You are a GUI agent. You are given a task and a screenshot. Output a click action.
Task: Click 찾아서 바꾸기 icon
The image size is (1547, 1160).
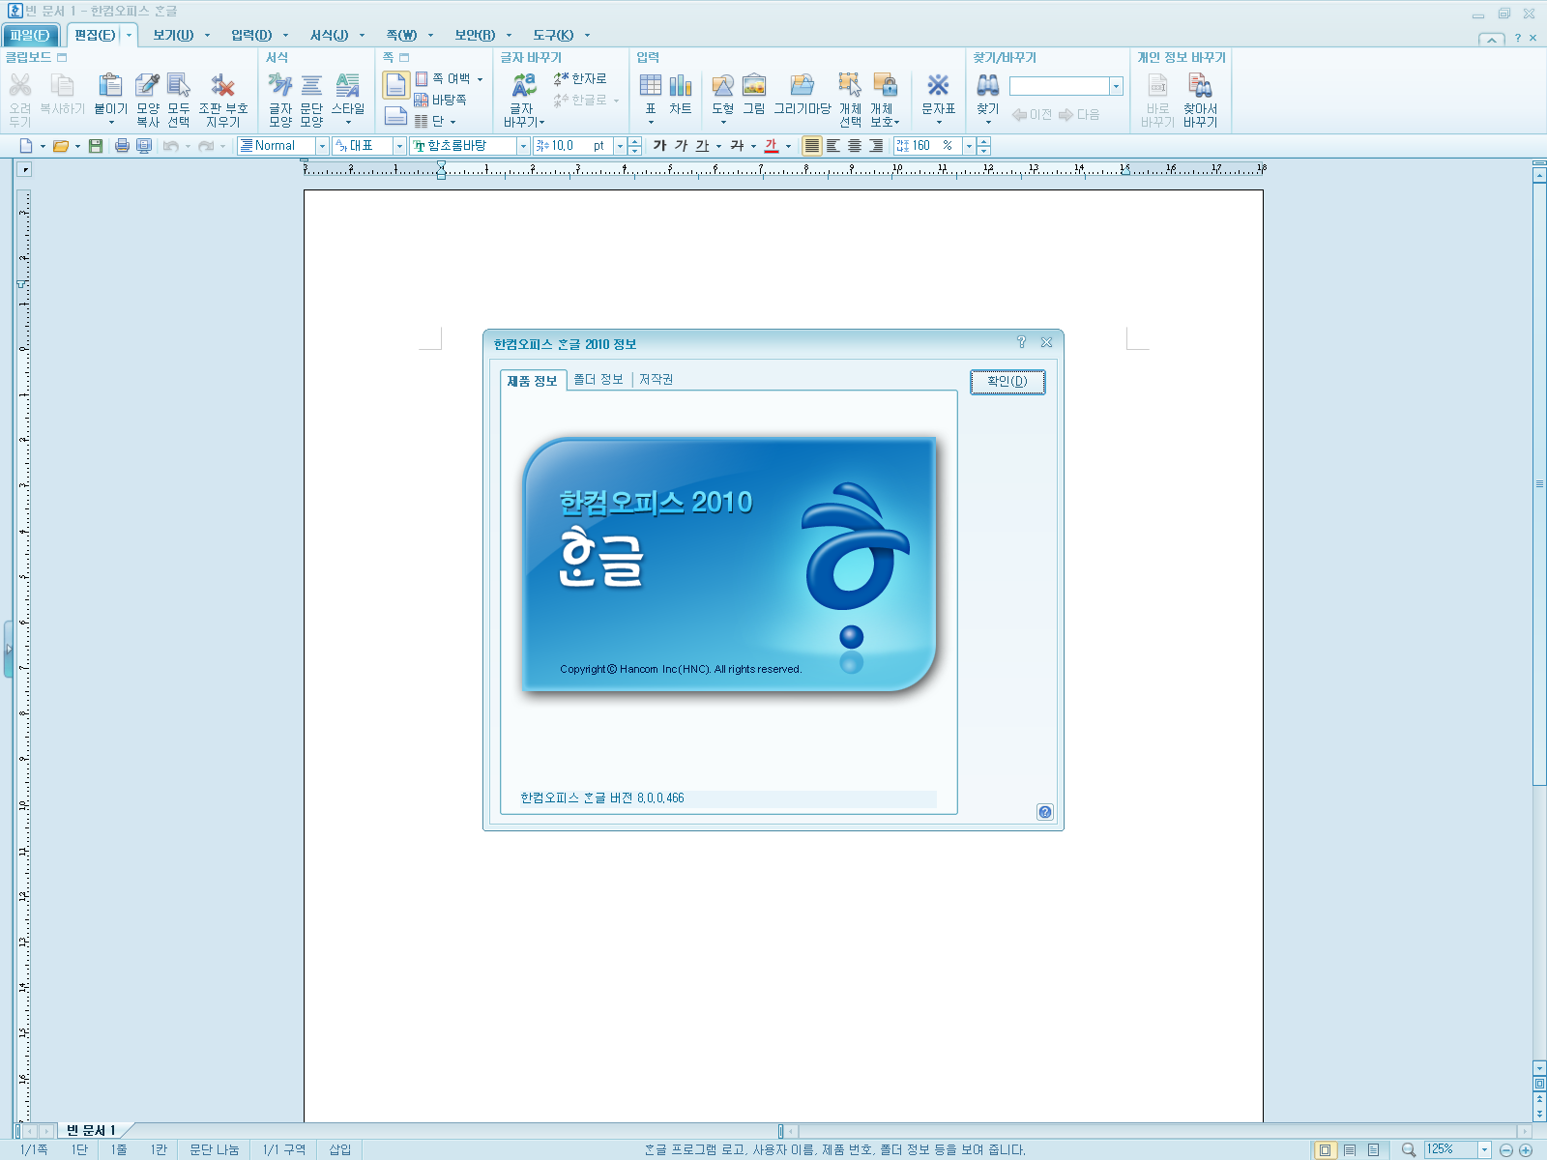1200,86
